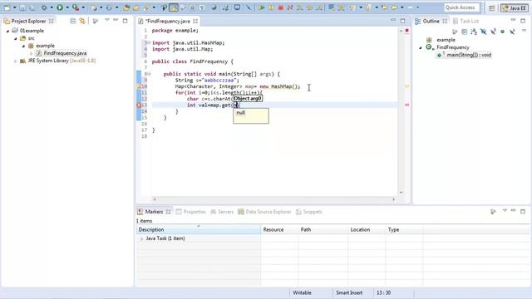Click the red error overview ruler mark
Screen dimensions: 532x299
click(x=406, y=105)
